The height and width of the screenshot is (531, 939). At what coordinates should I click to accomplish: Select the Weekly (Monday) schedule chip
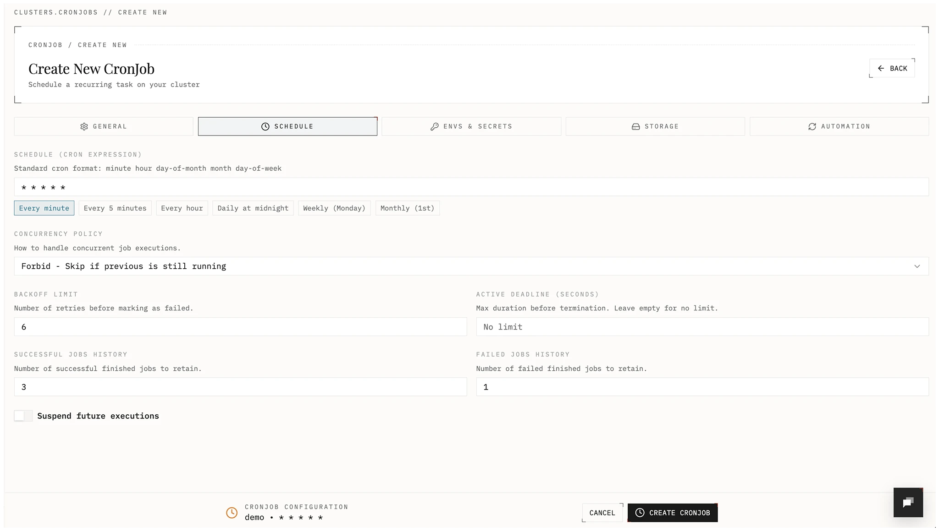(334, 208)
